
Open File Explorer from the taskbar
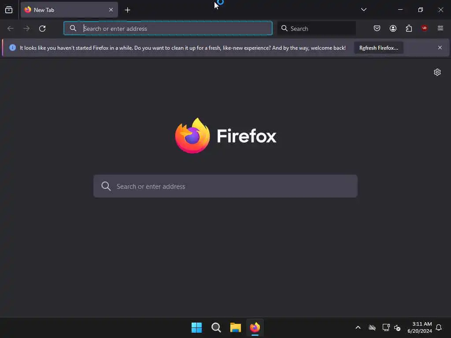(236, 327)
